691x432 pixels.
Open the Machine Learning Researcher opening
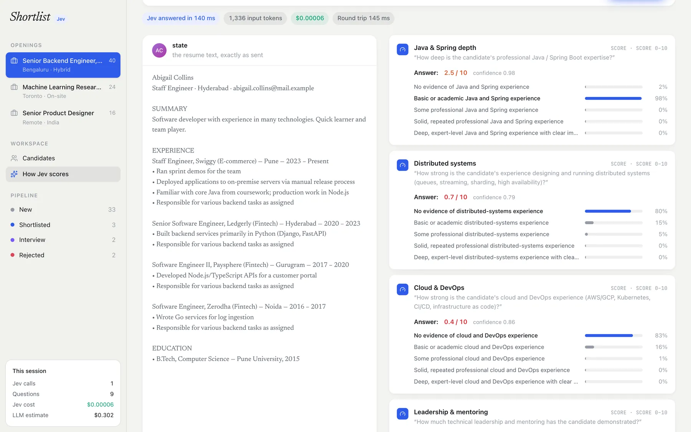pyautogui.click(x=63, y=91)
